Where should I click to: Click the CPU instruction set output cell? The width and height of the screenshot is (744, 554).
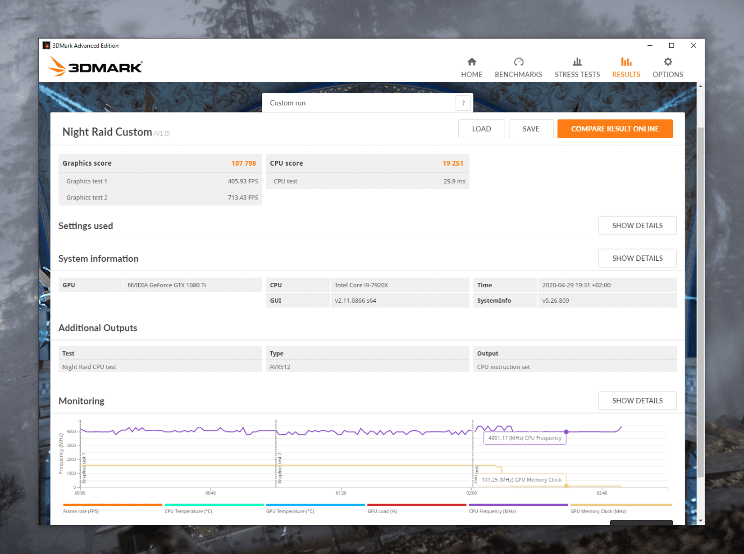[x=575, y=367]
